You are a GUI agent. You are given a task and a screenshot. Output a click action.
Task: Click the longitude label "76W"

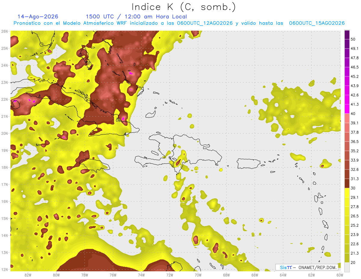(113, 275)
